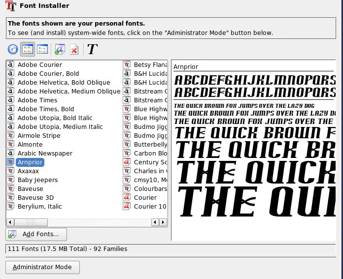Click the italic T preview settings icon
The height and width of the screenshot is (279, 343).
tap(93, 49)
